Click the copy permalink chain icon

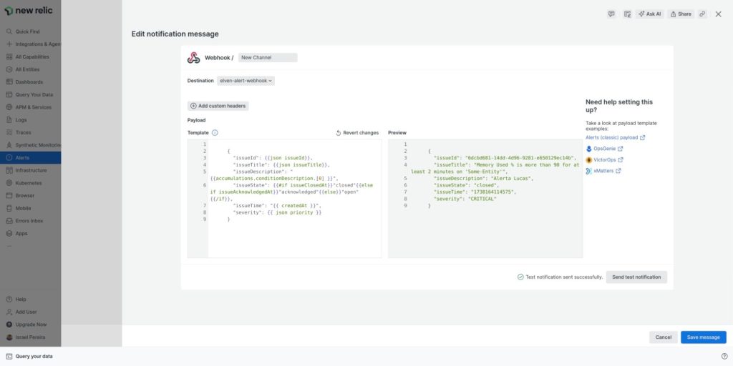[702, 14]
